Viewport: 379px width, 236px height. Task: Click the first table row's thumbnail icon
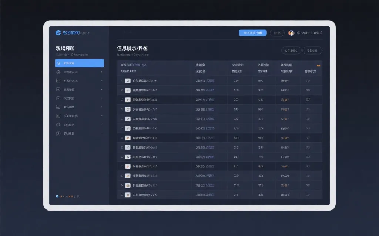click(128, 81)
